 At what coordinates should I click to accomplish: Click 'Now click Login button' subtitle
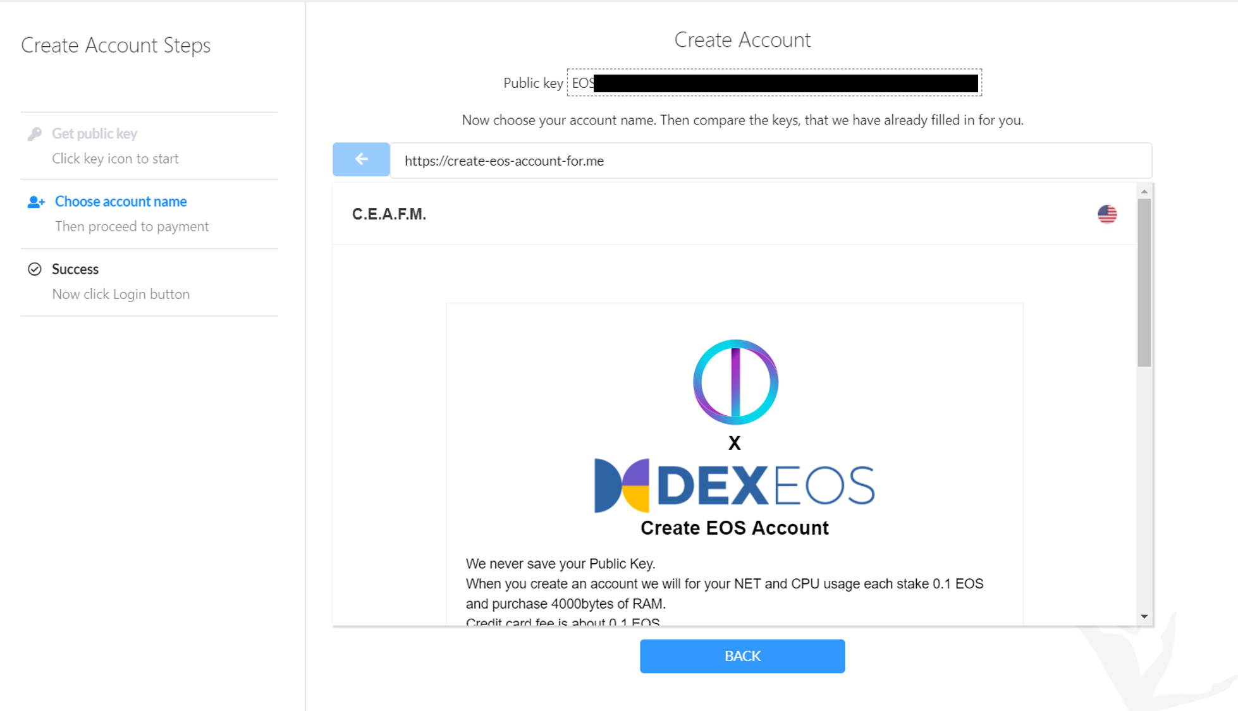[121, 295]
